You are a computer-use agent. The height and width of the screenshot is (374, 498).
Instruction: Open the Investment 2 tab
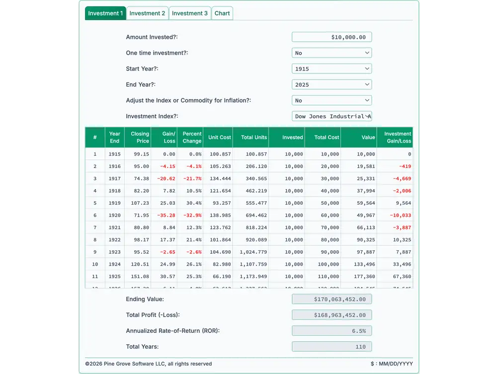[148, 13]
